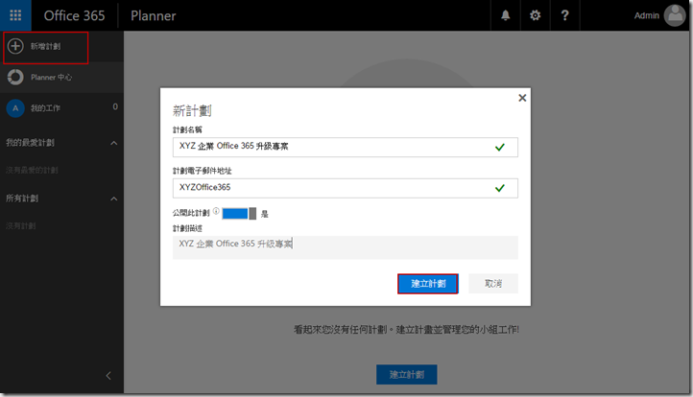Click the help question mark icon

point(565,15)
